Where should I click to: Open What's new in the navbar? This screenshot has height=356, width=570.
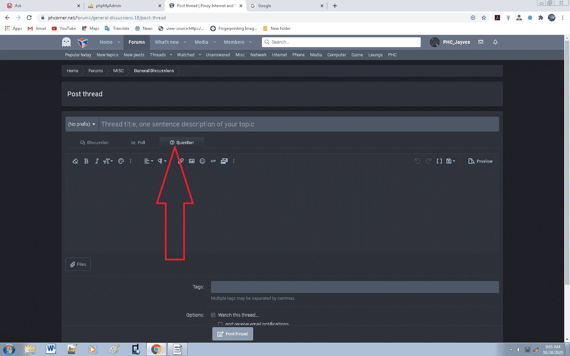point(167,42)
